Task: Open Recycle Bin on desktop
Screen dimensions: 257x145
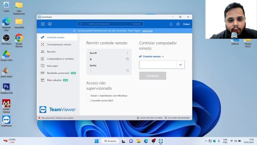Action: 6,6
